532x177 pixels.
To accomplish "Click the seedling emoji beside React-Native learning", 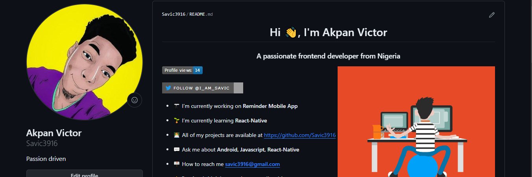I will coord(177,120).
